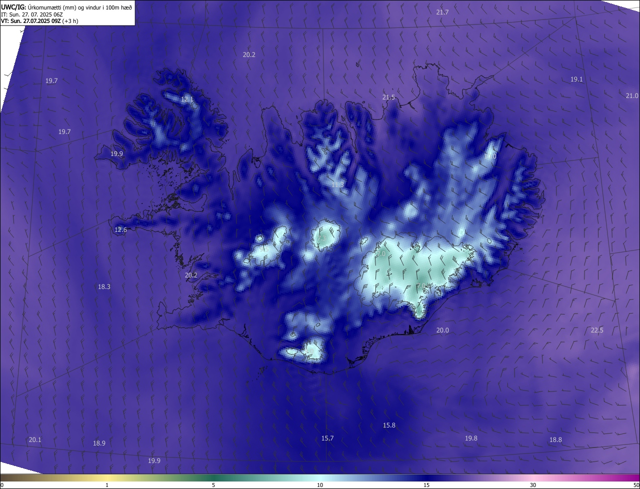Click the 20.1 value label on the map
Viewport: 640px width, 489px height.
pos(35,439)
